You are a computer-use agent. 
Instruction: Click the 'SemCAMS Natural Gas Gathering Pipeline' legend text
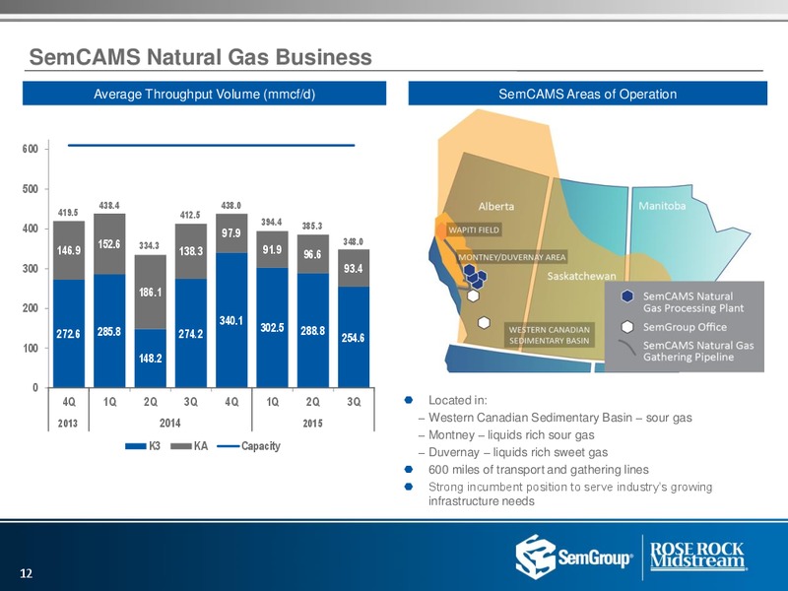click(698, 351)
